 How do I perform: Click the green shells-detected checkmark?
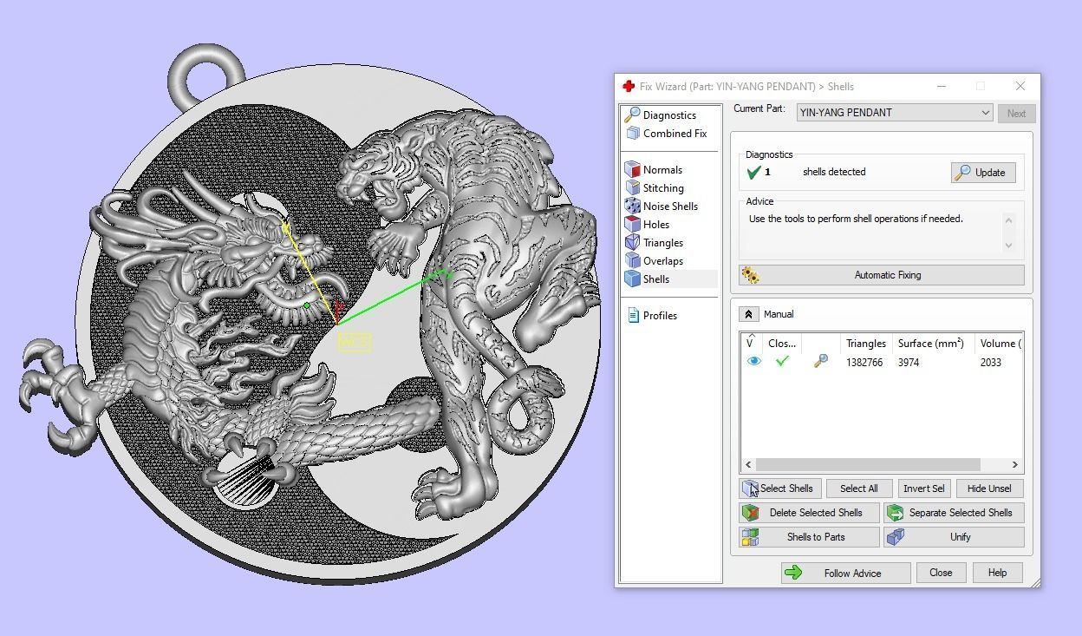click(753, 173)
